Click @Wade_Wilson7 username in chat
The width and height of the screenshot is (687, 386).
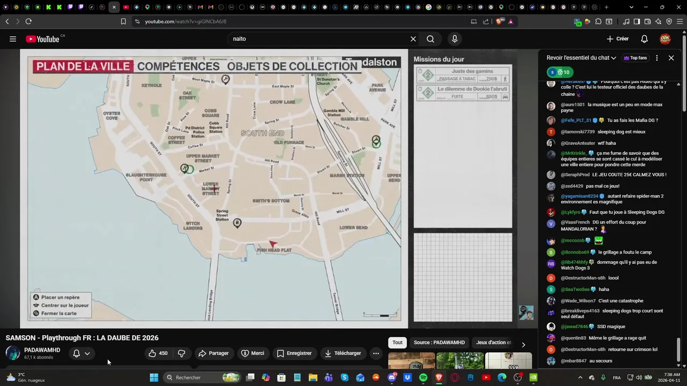(578, 301)
